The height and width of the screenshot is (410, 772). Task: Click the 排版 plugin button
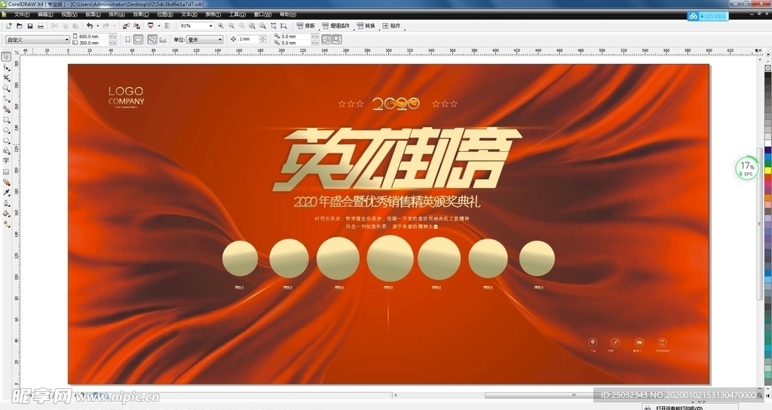[x=306, y=26]
